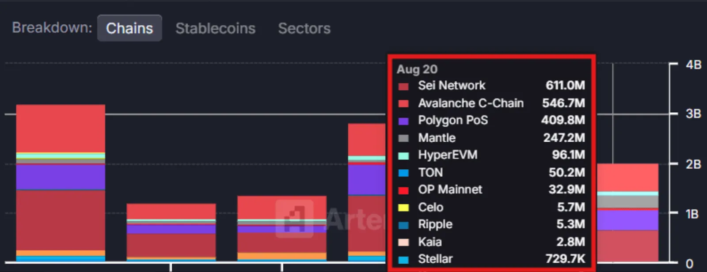This screenshot has height=272, width=707.
Task: Switch to the Stablecoins breakdown tab
Action: coord(215,28)
